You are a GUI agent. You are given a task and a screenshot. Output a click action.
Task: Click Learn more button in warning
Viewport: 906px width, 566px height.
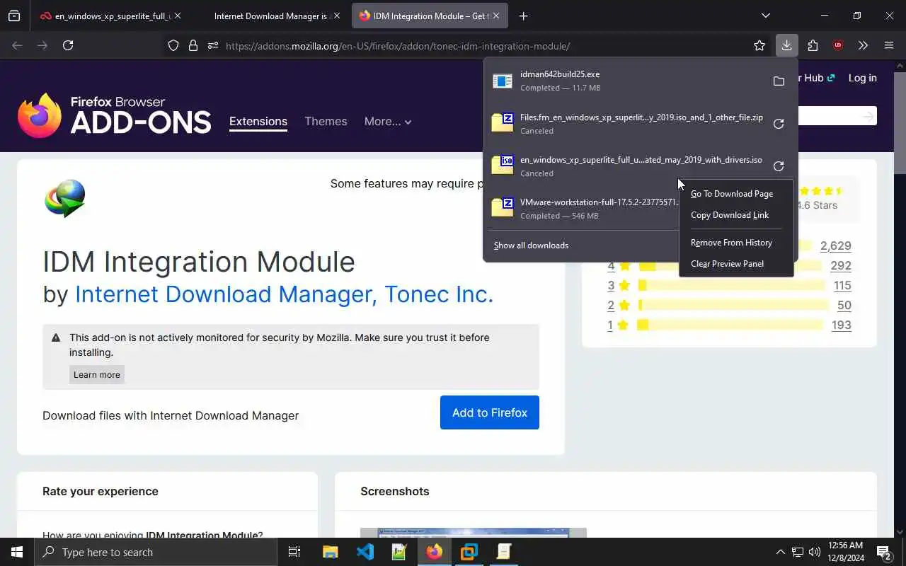(97, 375)
